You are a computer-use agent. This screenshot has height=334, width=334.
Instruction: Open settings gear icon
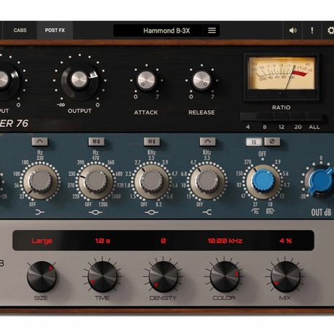click(330, 31)
